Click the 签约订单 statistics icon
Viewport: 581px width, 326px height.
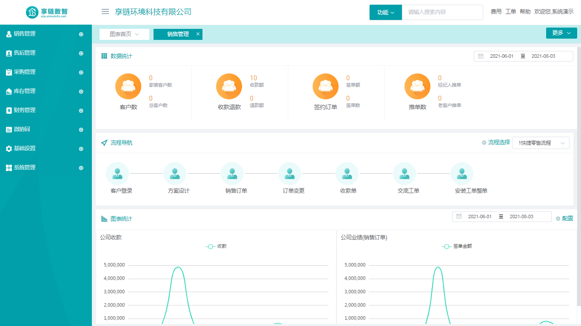[x=325, y=87]
